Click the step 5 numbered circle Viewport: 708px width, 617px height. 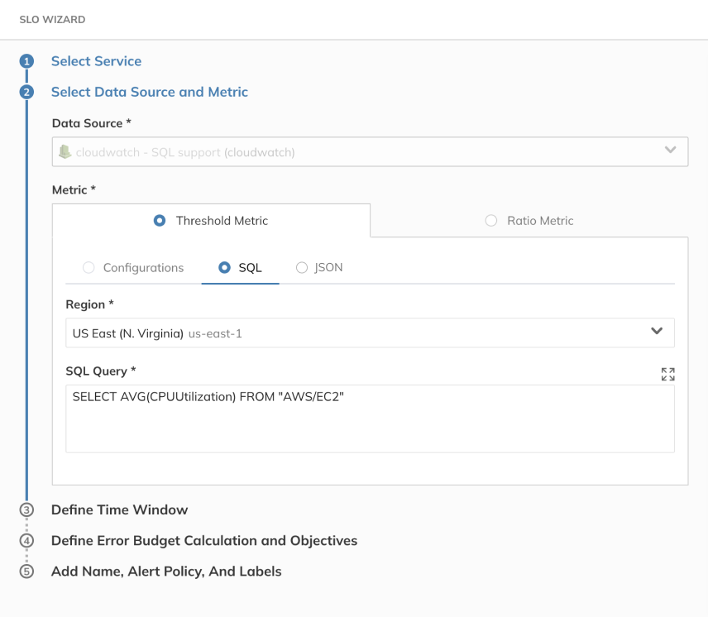point(27,572)
